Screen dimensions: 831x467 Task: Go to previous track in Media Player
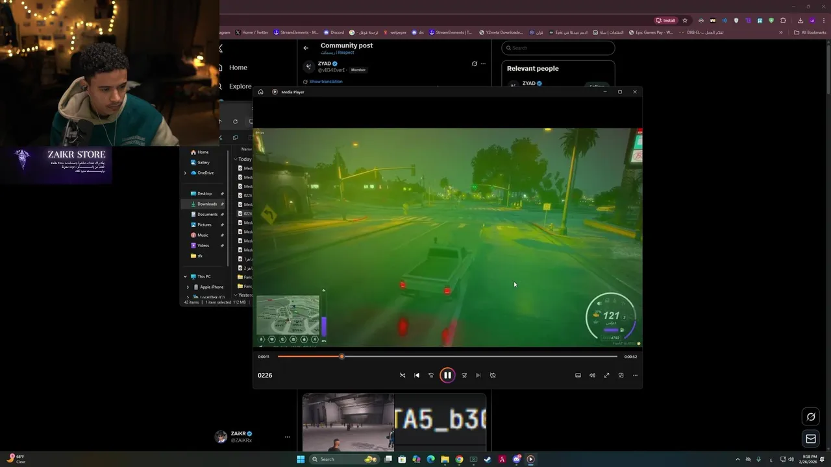(417, 375)
